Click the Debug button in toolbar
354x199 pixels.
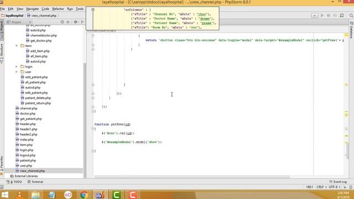(x=329, y=15)
